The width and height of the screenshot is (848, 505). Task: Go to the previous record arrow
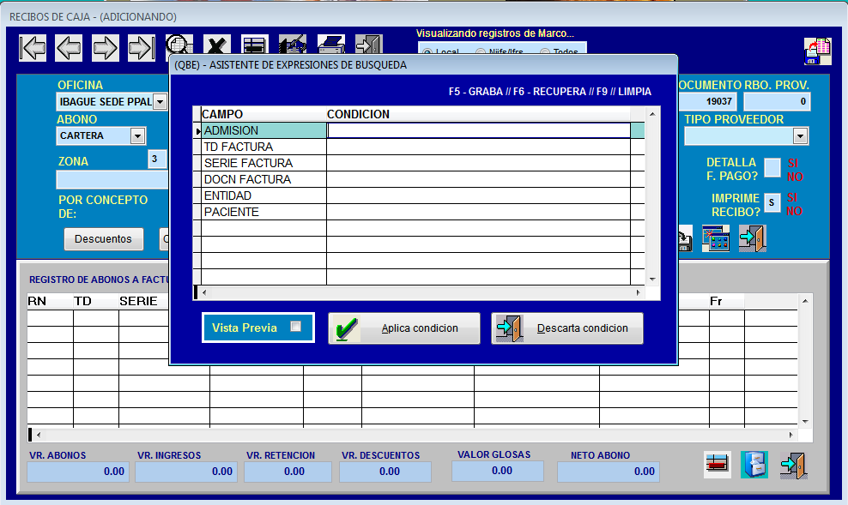pyautogui.click(x=69, y=47)
